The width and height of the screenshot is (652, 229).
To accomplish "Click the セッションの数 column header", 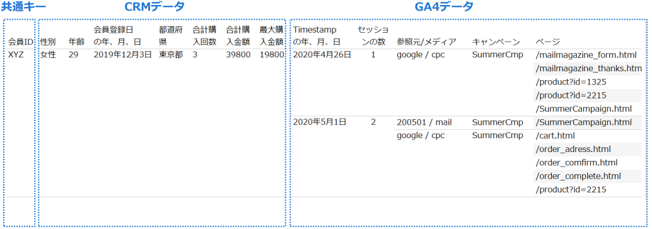I will pos(373,36).
